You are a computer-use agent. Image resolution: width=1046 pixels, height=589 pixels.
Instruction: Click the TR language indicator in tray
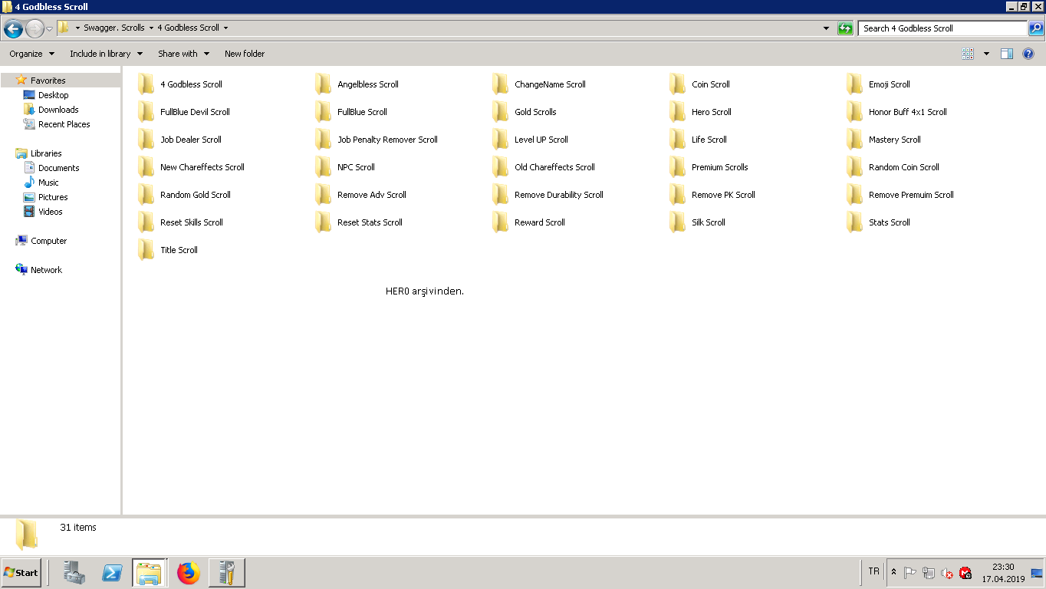(x=873, y=571)
